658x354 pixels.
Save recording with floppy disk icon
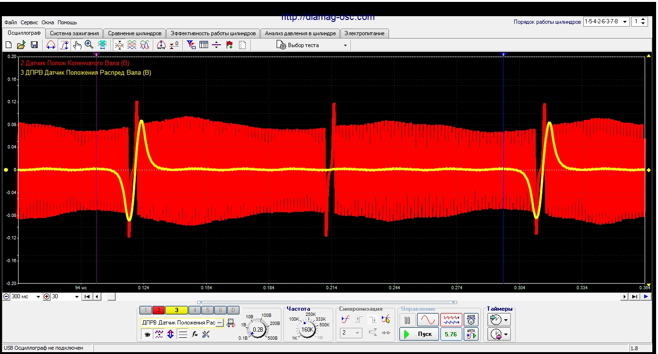[34, 45]
